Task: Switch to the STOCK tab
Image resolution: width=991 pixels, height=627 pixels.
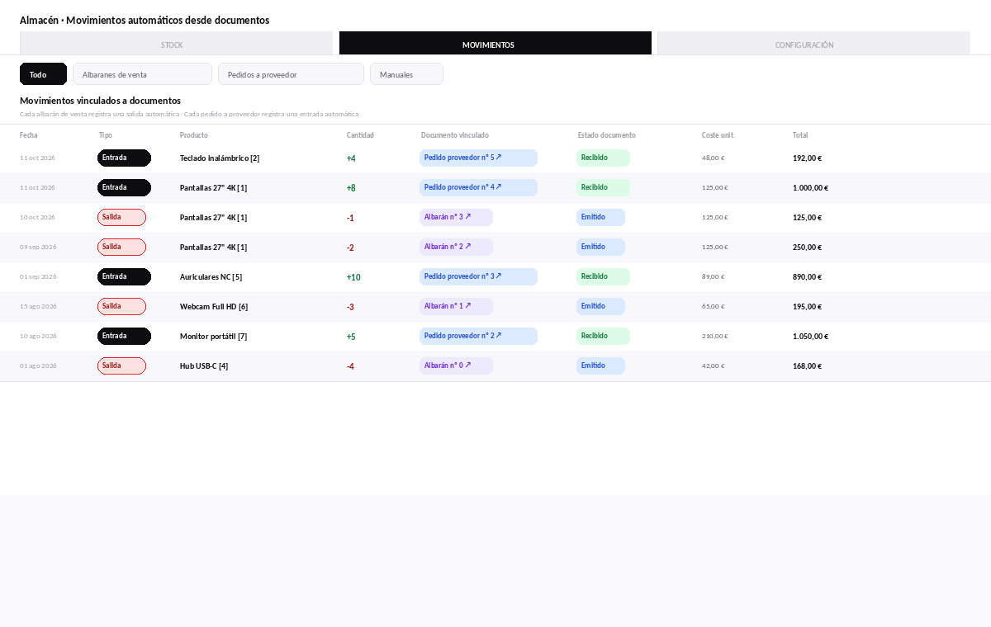Action: click(x=176, y=44)
